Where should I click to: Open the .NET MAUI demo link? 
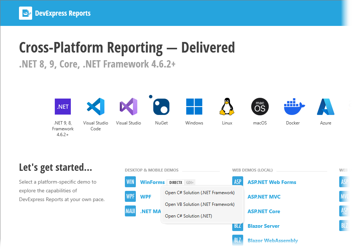click(x=151, y=211)
